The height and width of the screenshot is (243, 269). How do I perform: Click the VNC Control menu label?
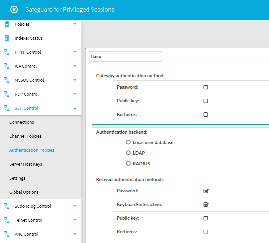pyautogui.click(x=26, y=234)
